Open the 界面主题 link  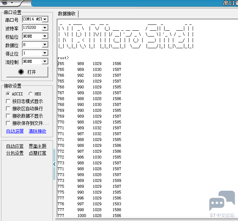38,146
